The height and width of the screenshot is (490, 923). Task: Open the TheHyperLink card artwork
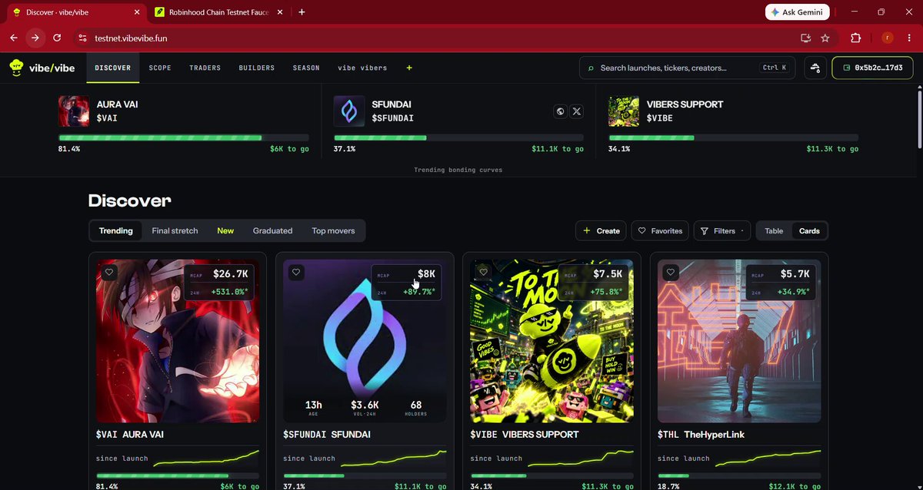(739, 341)
